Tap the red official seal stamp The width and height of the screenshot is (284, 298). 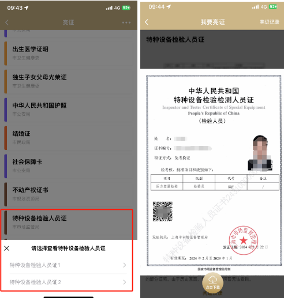click(x=244, y=240)
